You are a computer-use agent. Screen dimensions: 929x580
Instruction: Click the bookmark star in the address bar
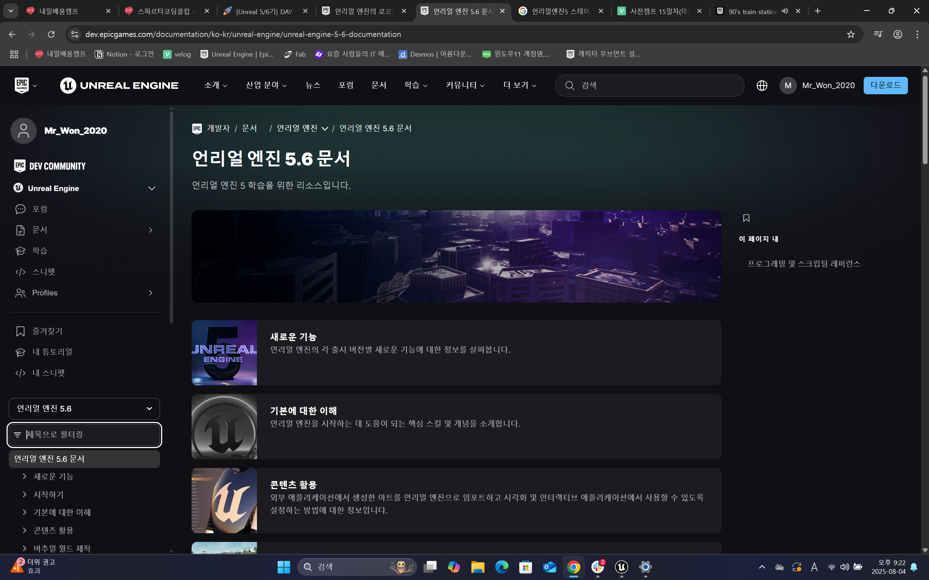(x=851, y=34)
